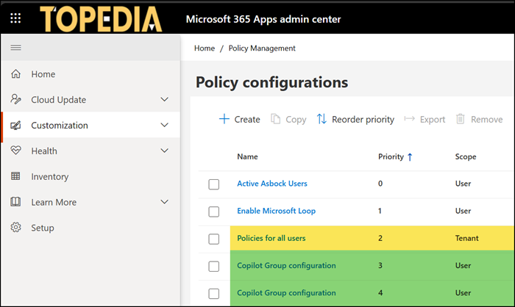Select the Active Asbock Users checkbox
The height and width of the screenshot is (307, 515).
tap(214, 184)
